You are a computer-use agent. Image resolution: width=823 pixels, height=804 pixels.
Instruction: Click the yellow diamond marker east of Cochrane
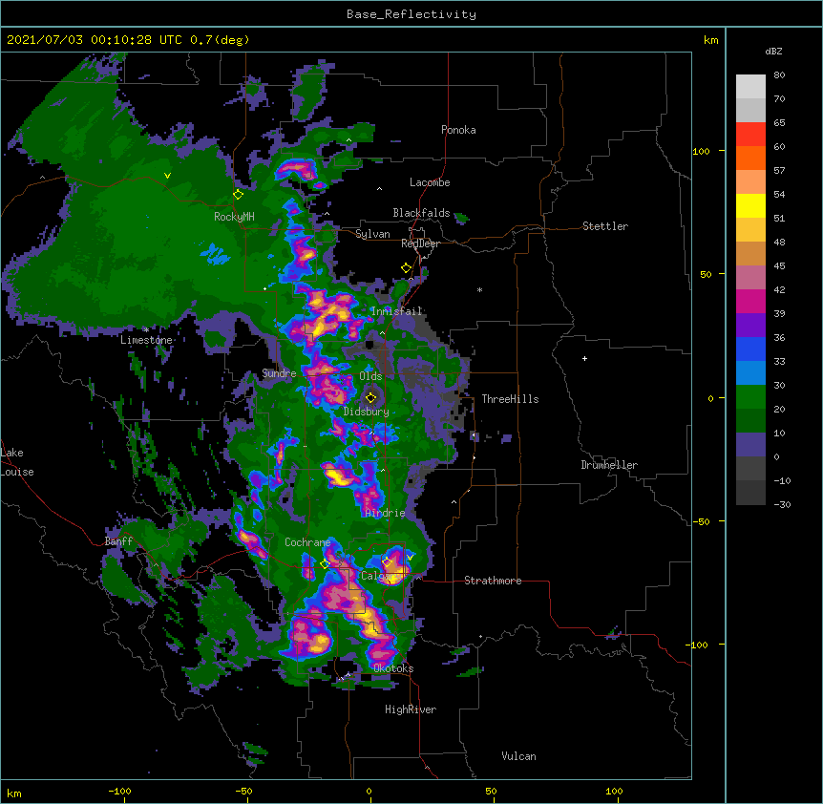coord(325,563)
